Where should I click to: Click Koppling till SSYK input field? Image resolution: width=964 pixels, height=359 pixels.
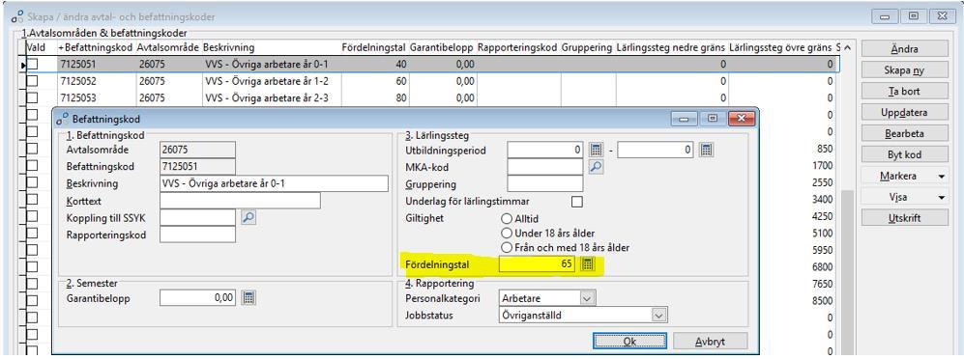point(197,217)
